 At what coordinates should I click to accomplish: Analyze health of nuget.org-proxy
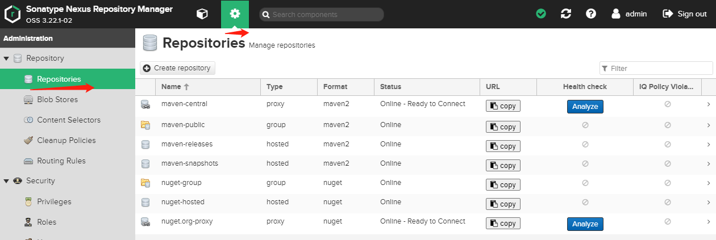click(585, 224)
